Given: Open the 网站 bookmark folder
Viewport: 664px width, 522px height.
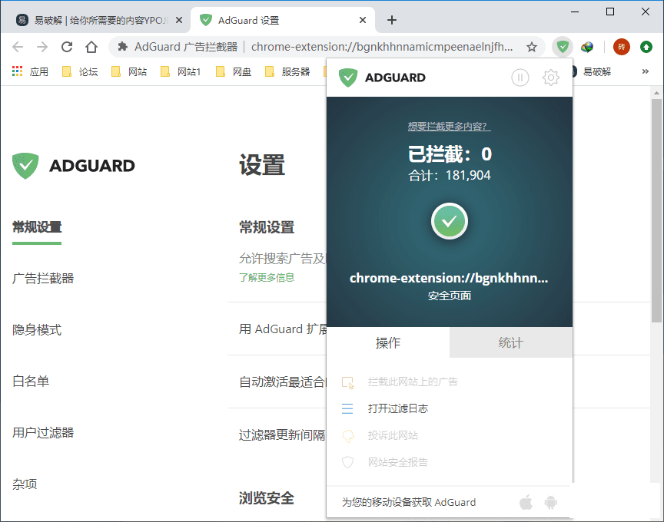Looking at the screenshot, I should (129, 71).
